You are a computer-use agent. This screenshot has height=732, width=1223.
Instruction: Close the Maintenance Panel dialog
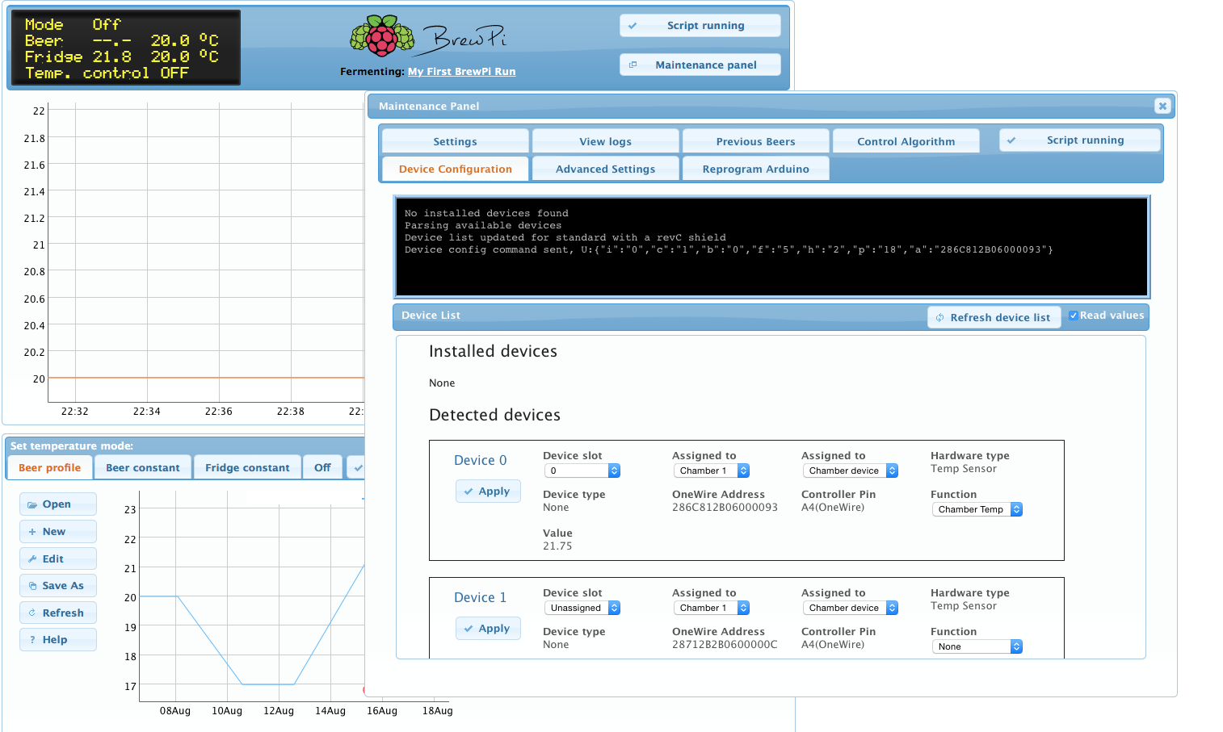(1162, 106)
